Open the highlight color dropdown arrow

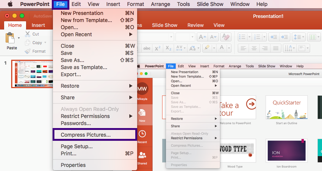point(214,48)
